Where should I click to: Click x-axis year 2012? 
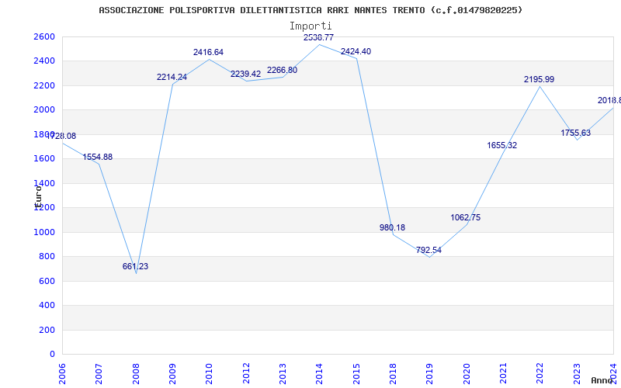(x=246, y=374)
